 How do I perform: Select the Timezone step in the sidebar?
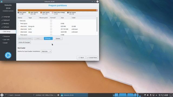(x=6, y=36)
